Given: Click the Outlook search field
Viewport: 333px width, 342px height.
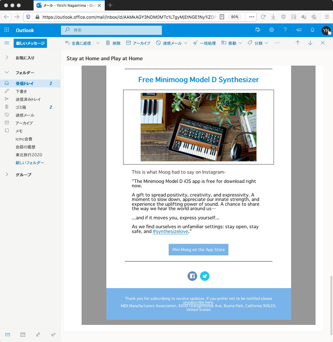Looking at the screenshot, I should [x=111, y=30].
